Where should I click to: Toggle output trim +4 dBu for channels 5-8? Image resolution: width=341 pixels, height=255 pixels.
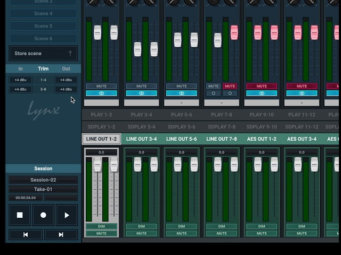(66, 89)
